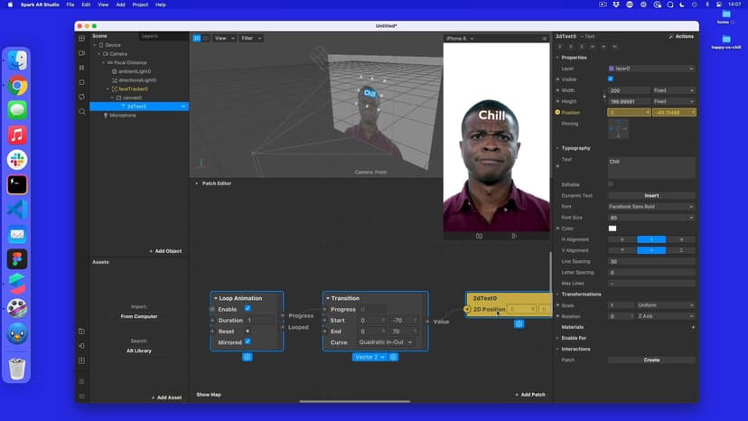Switch to the Layers tab
The height and width of the screenshot is (421, 748).
tap(150, 36)
